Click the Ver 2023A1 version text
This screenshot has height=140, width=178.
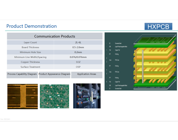coord(5,119)
